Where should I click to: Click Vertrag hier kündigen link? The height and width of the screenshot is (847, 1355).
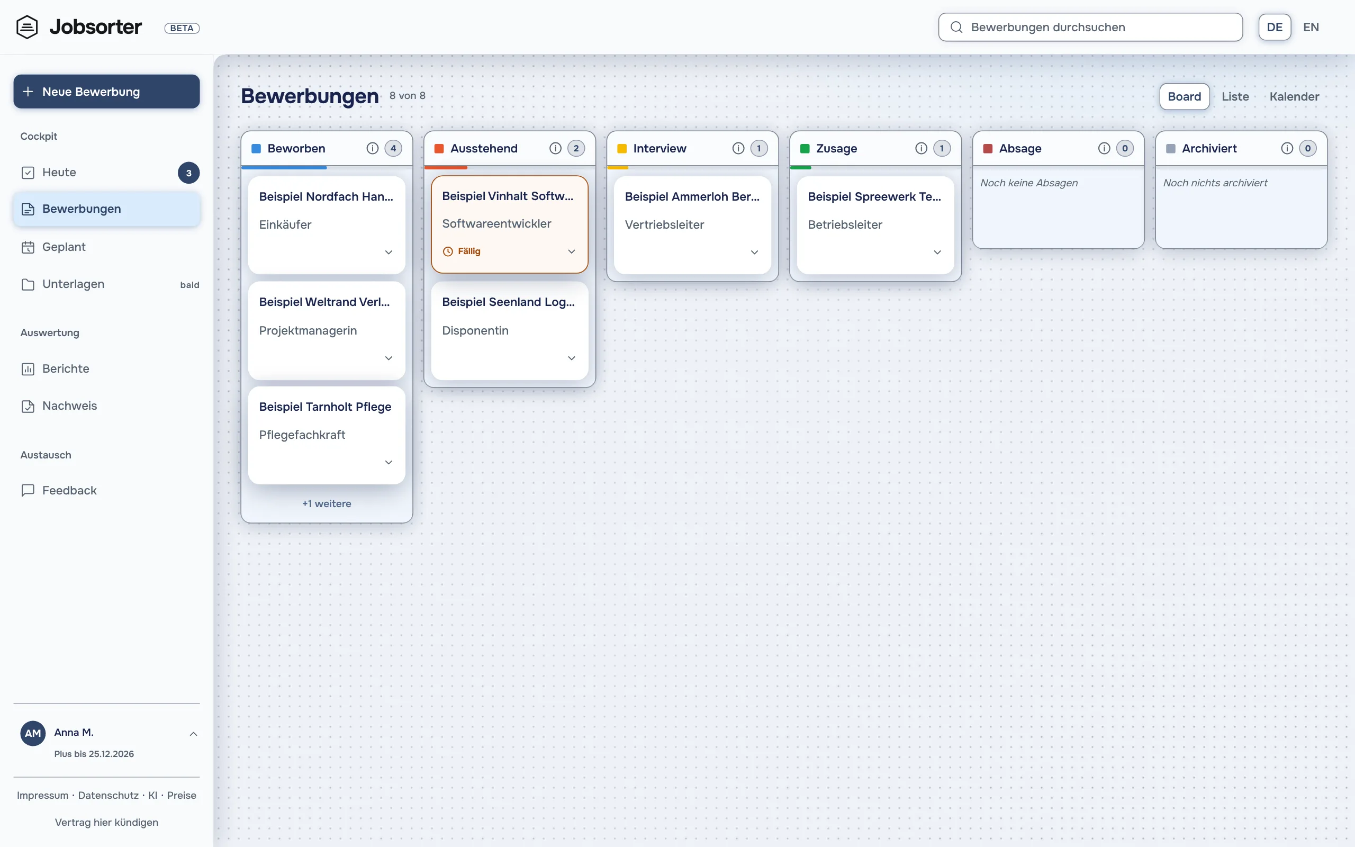[x=106, y=822]
